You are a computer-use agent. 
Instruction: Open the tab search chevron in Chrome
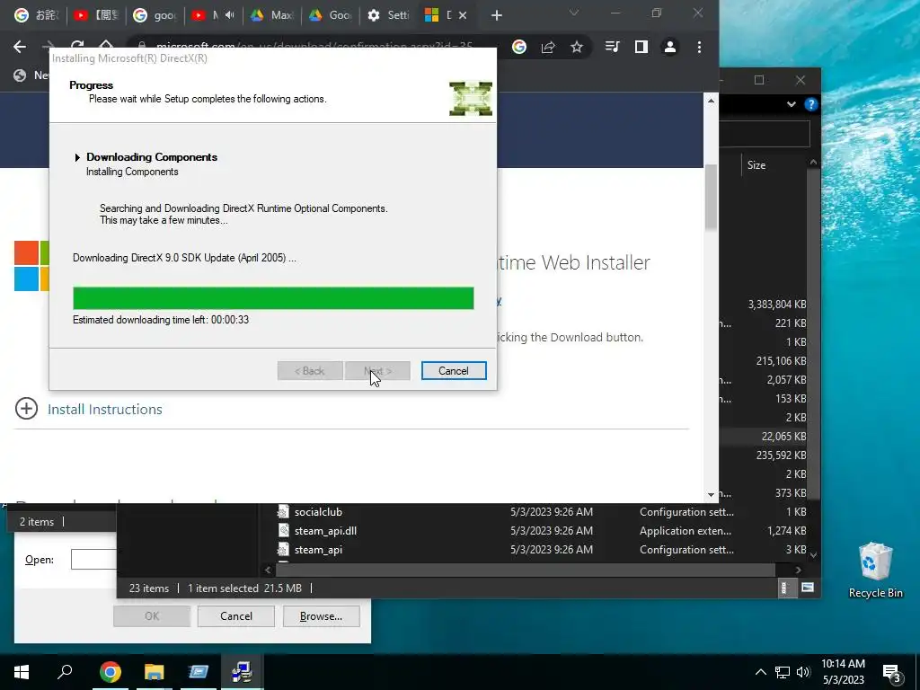tap(574, 13)
